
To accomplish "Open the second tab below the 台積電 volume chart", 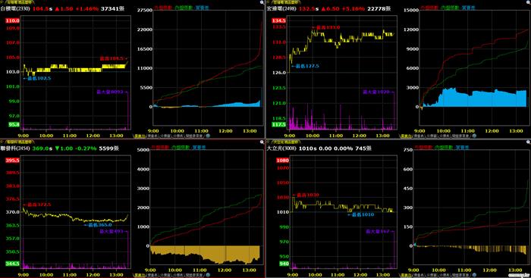I will (152, 136).
